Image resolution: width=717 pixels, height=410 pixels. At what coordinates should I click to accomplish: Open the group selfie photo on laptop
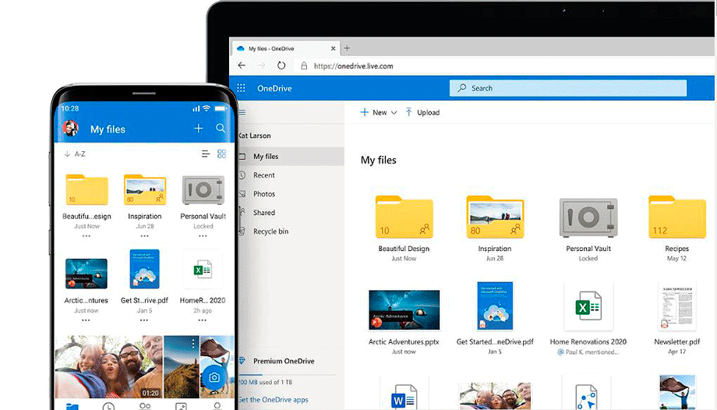(x=495, y=396)
